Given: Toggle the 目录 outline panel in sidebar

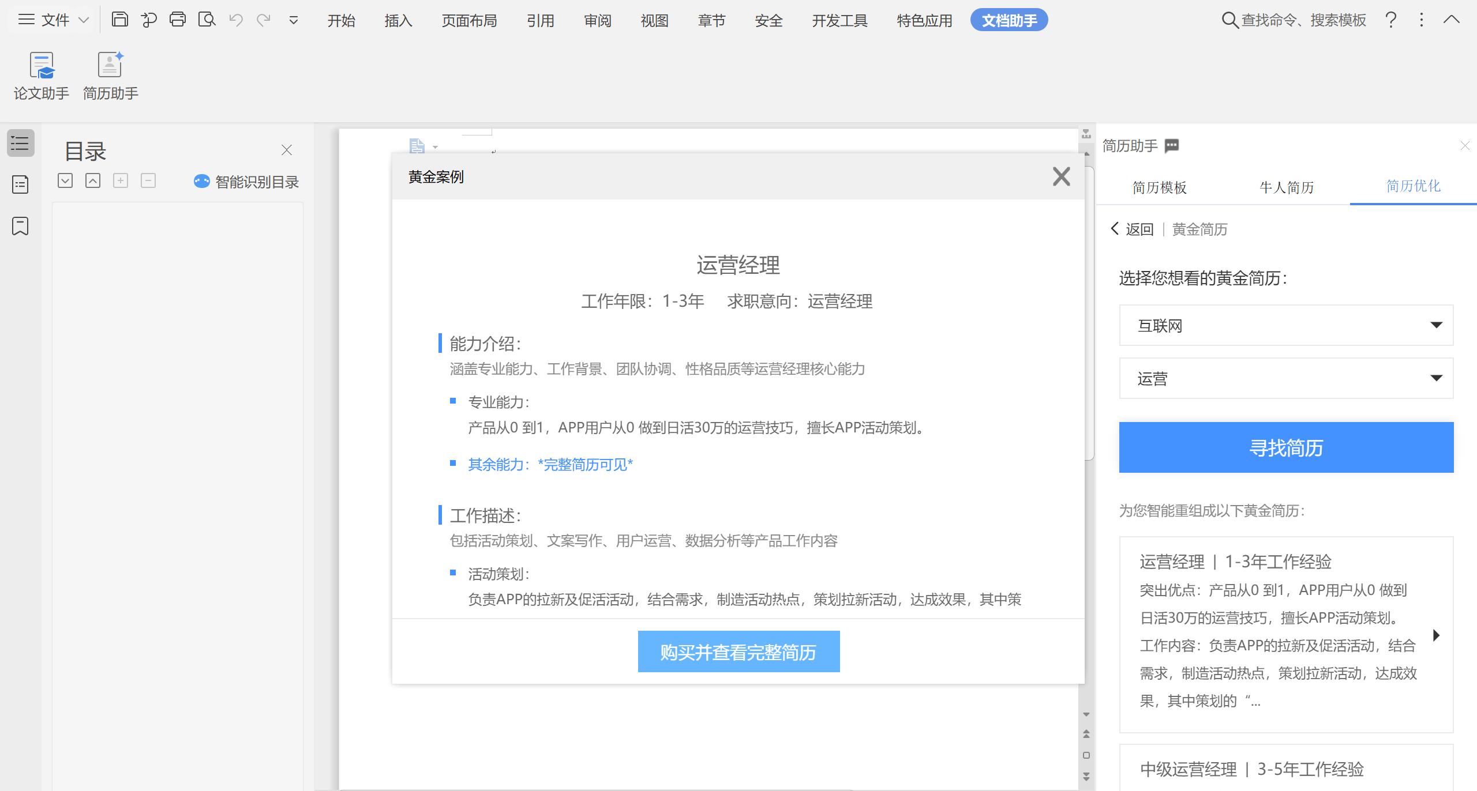Looking at the screenshot, I should (x=19, y=144).
